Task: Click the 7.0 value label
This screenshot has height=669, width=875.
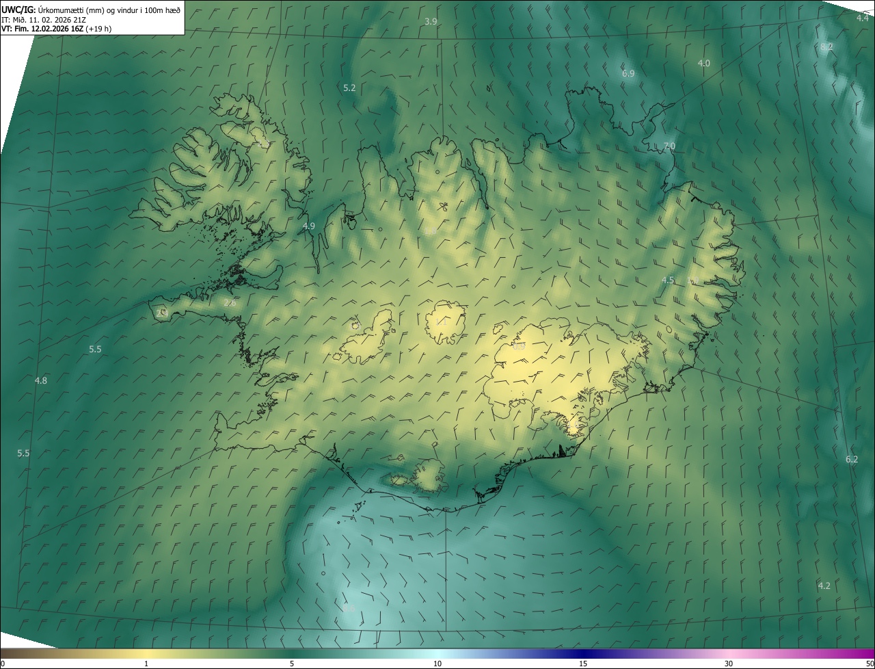Action: 669,146
